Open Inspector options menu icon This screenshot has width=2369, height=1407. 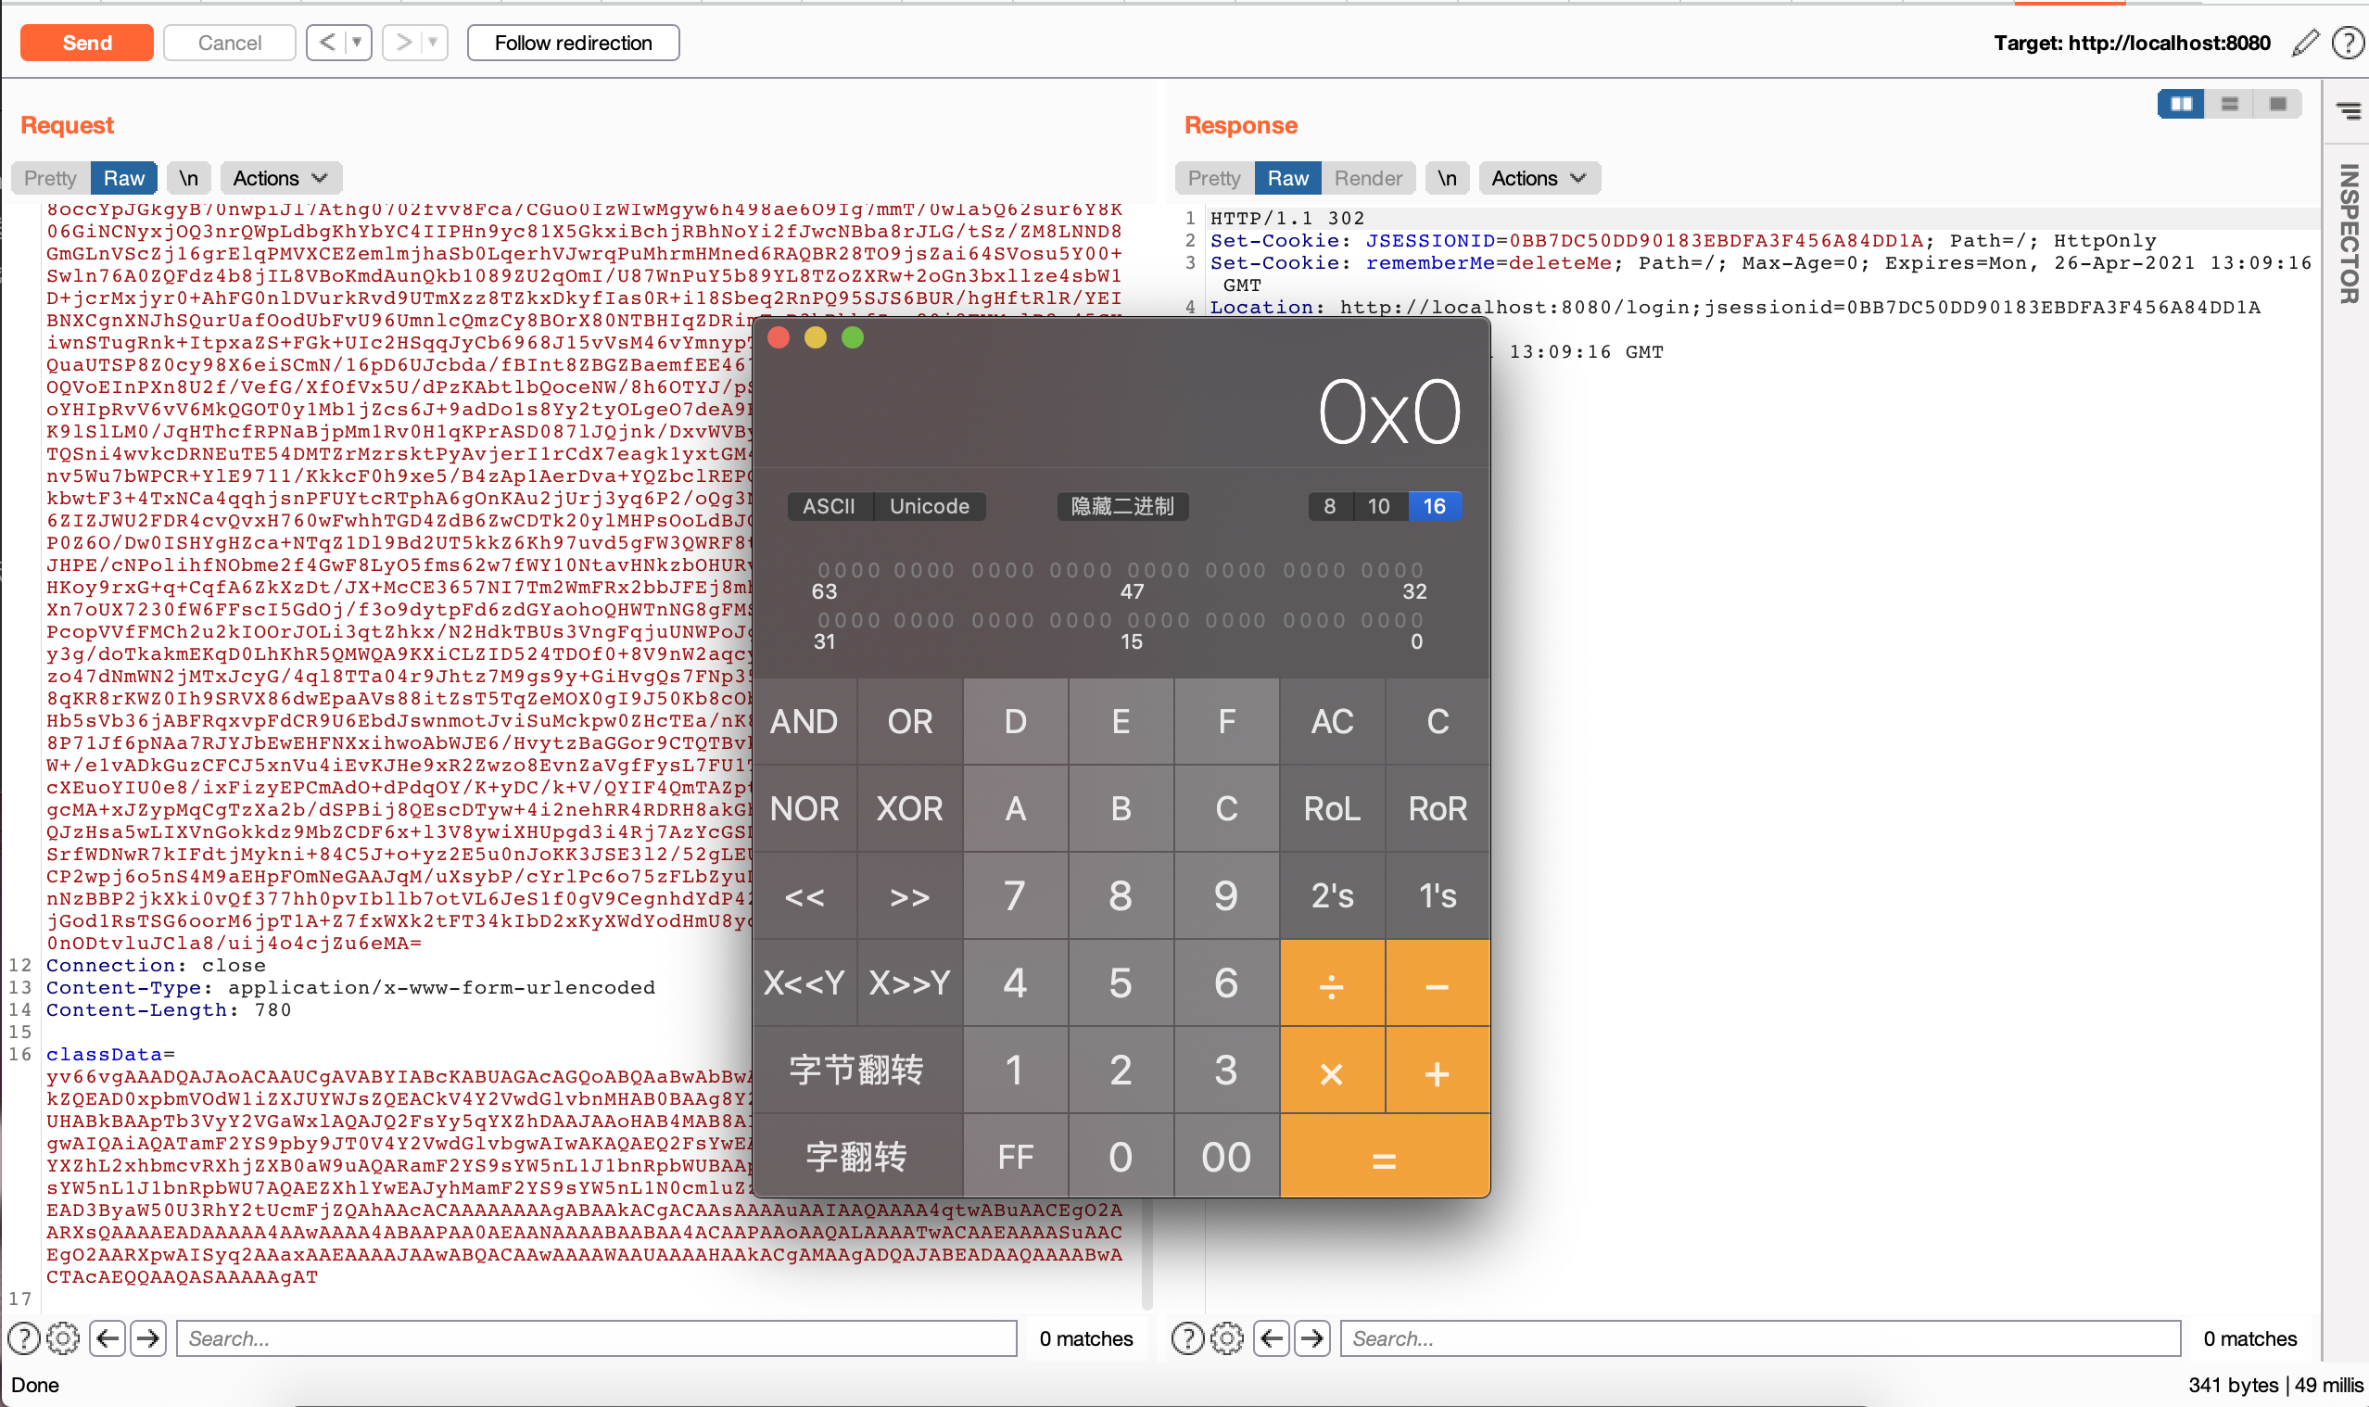(2350, 112)
